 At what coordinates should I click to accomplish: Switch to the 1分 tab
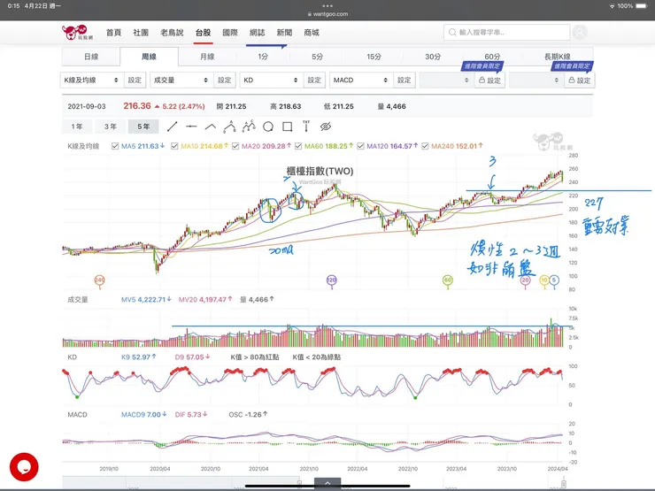[x=263, y=57]
